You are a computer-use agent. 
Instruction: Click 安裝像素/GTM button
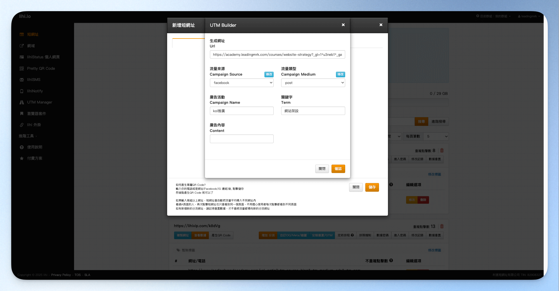tap(322, 235)
